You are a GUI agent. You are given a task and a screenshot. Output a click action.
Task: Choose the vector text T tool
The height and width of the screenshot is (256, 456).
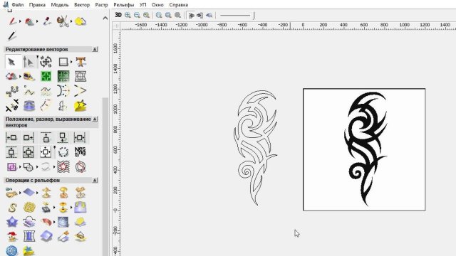tap(81, 62)
